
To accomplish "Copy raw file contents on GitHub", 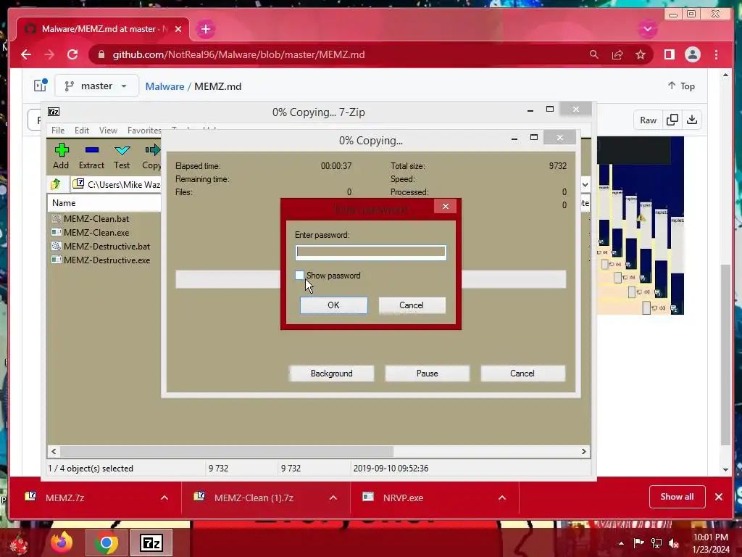I will 672,120.
